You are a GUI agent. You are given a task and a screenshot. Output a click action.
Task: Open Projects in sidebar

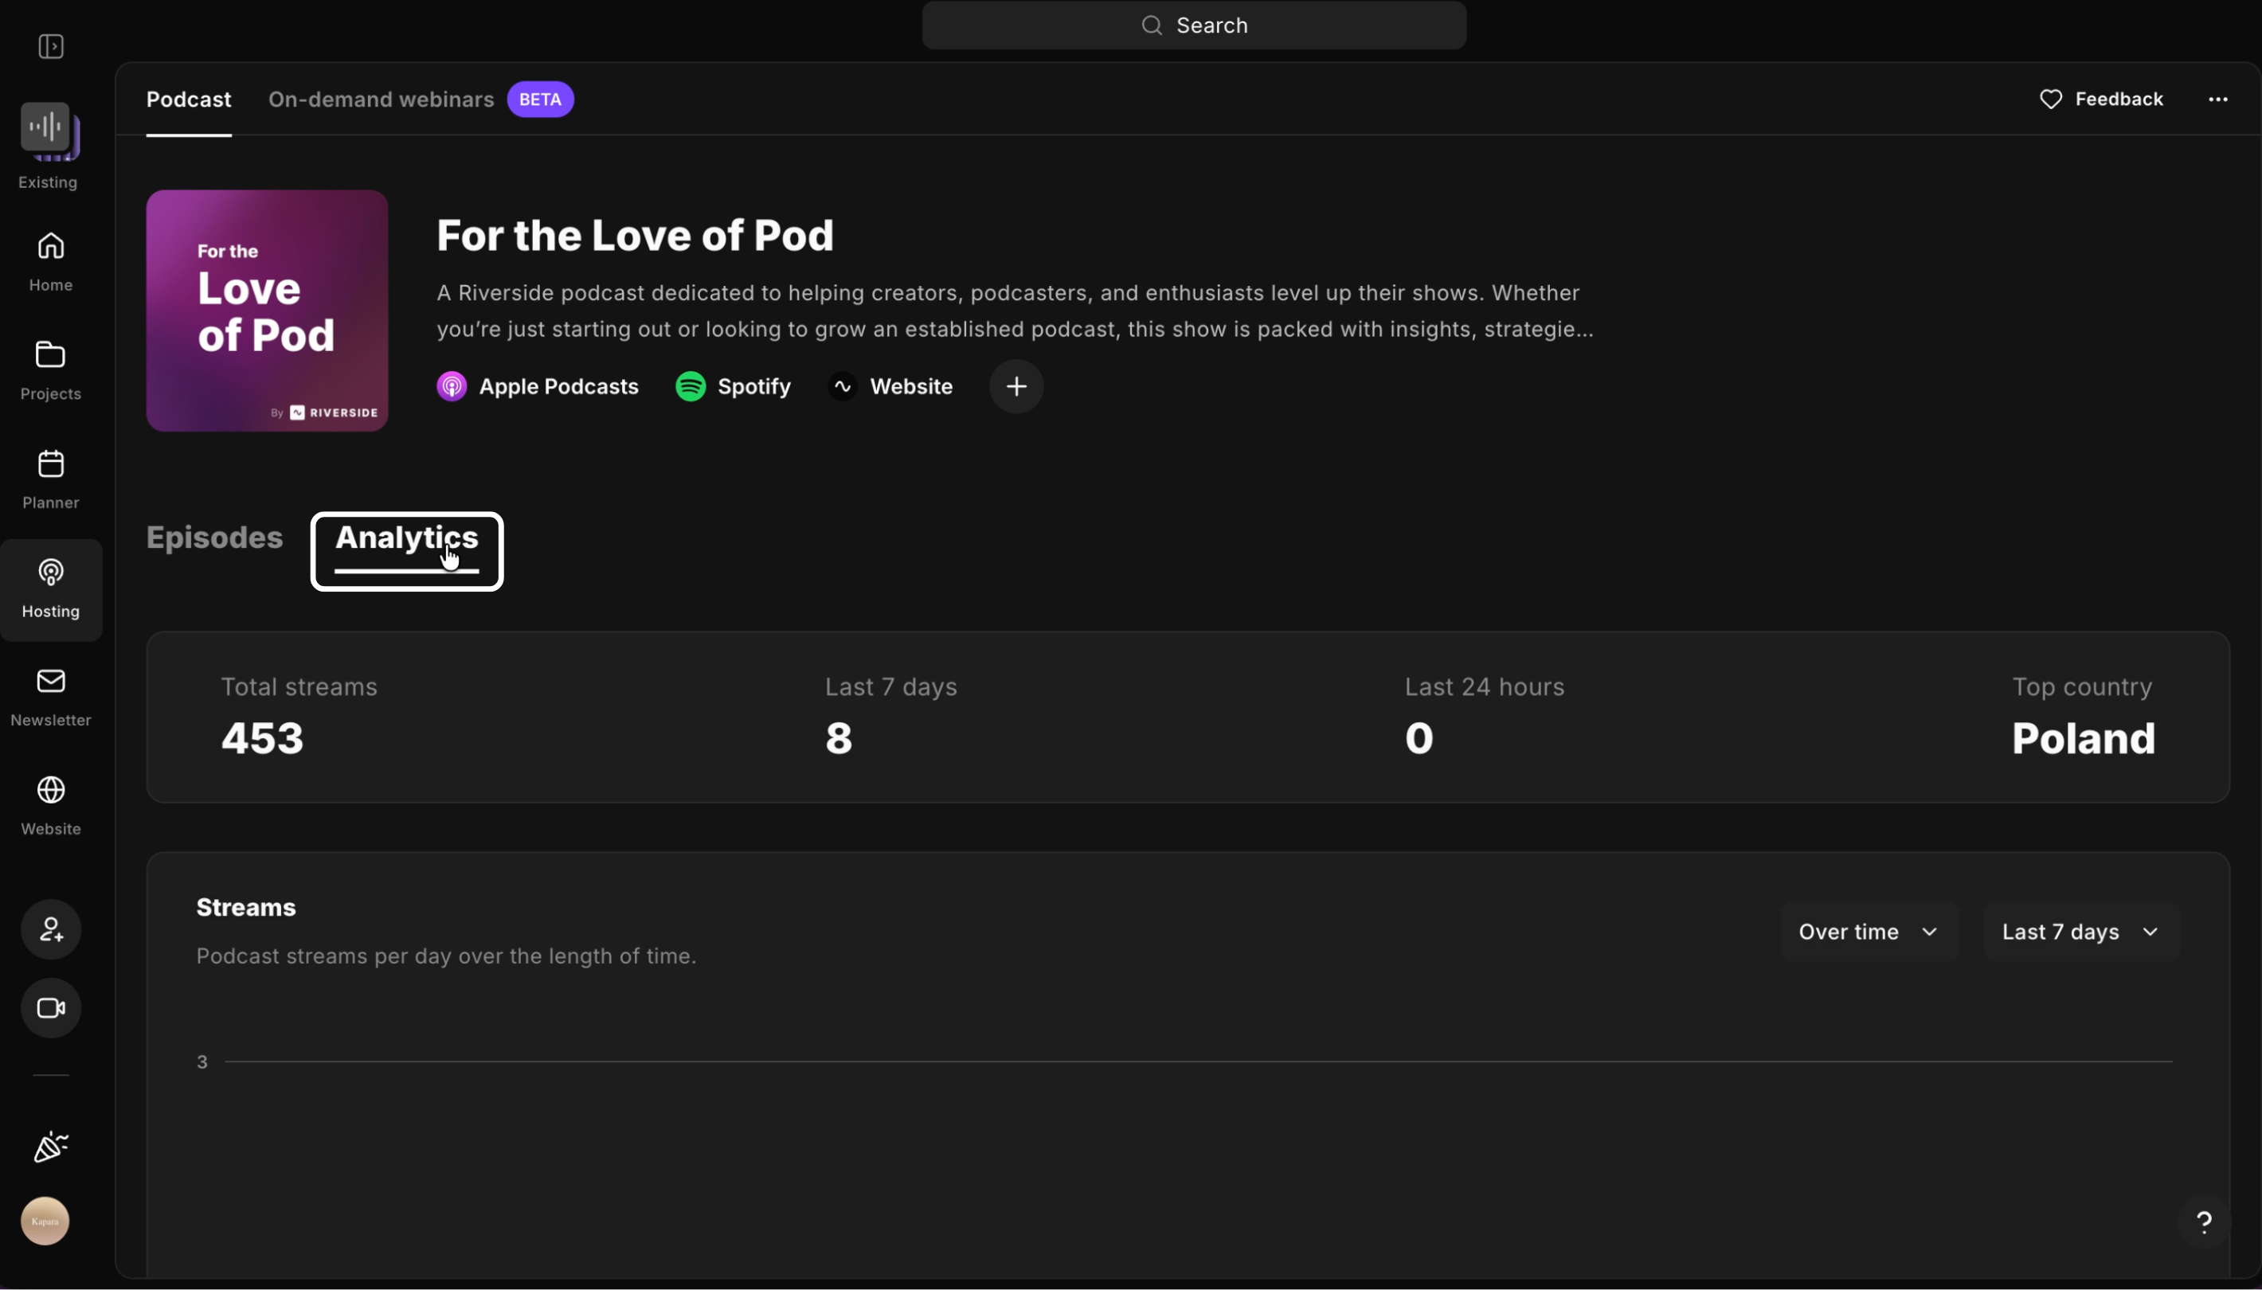pos(50,370)
